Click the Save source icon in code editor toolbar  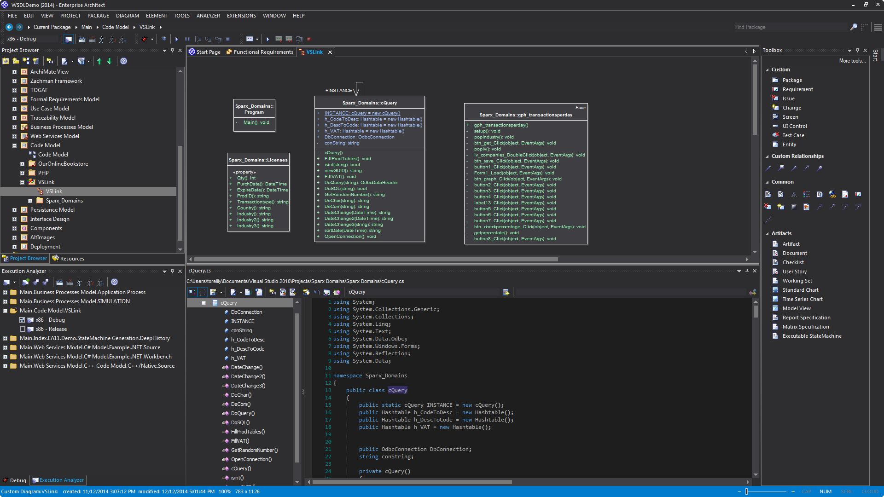248,292
